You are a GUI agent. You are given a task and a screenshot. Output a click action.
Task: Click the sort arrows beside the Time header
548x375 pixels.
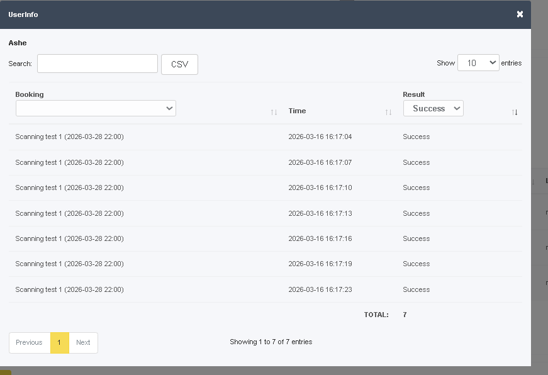pyautogui.click(x=388, y=112)
